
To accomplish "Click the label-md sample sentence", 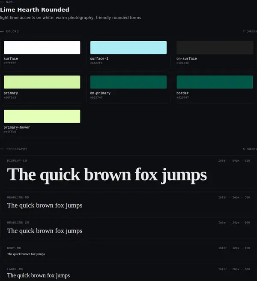I will tap(38, 275).
